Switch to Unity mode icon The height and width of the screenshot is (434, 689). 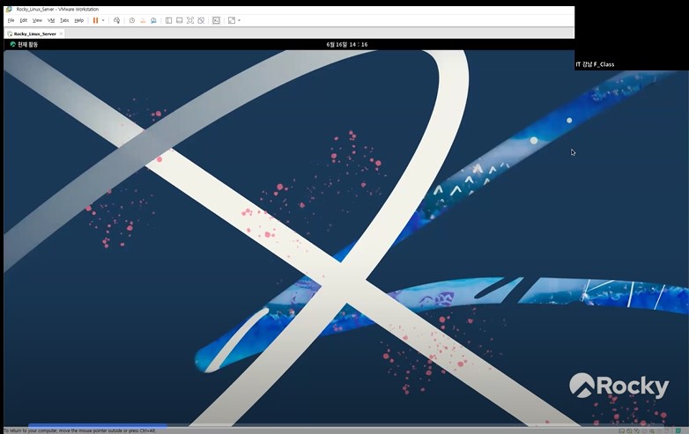[x=201, y=20]
